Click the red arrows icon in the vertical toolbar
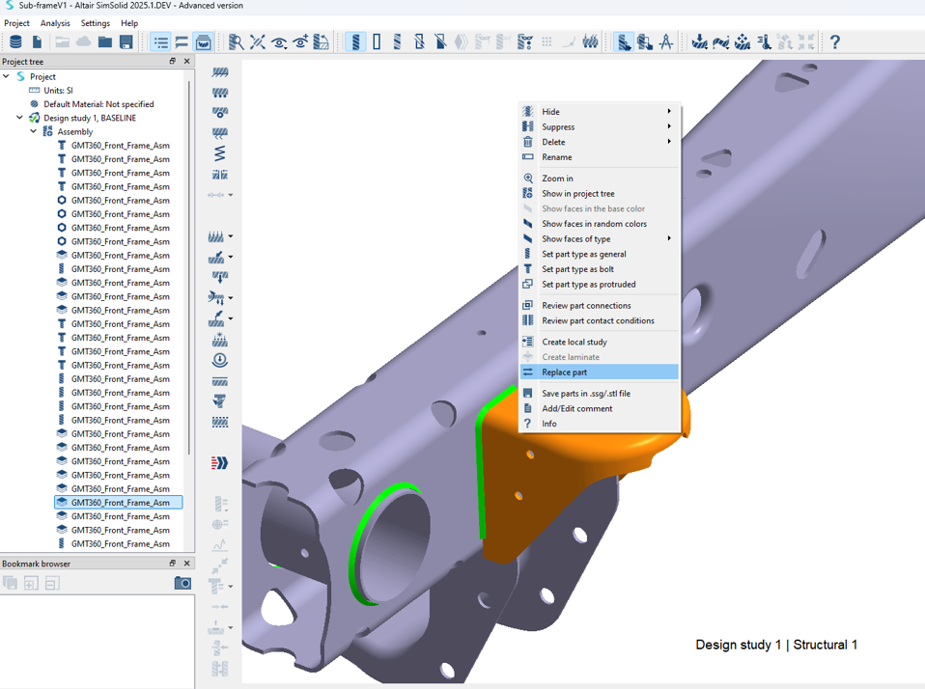This screenshot has height=689, width=925. pos(220,463)
